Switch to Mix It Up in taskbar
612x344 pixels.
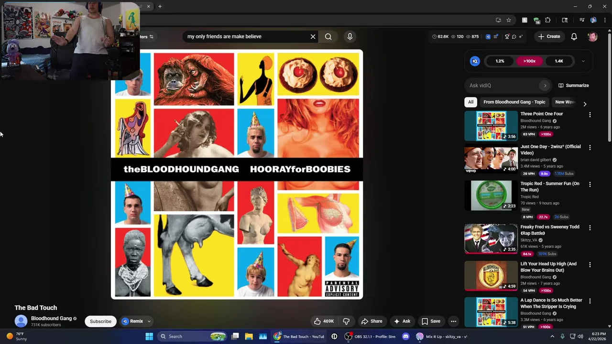click(442, 336)
